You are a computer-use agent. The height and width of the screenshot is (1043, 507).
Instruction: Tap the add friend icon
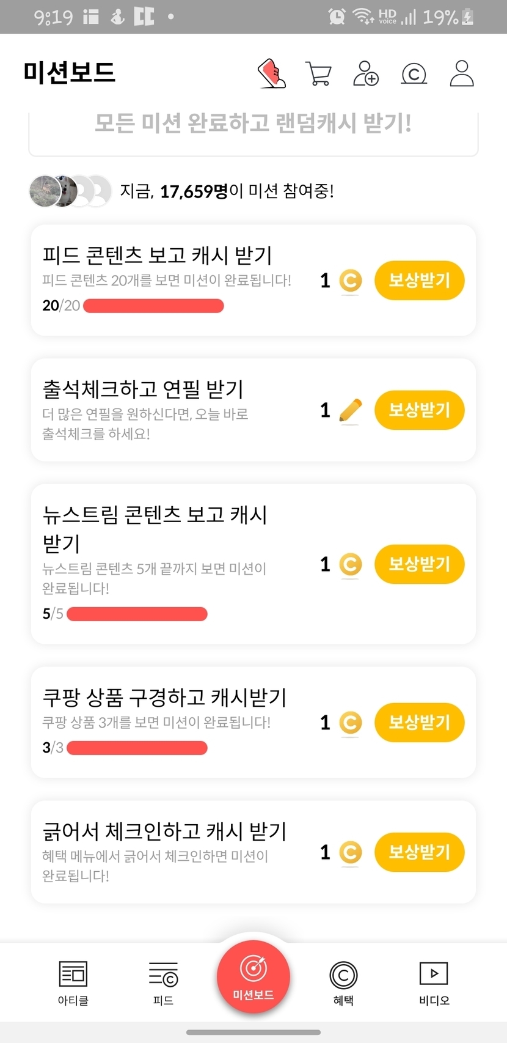(366, 73)
